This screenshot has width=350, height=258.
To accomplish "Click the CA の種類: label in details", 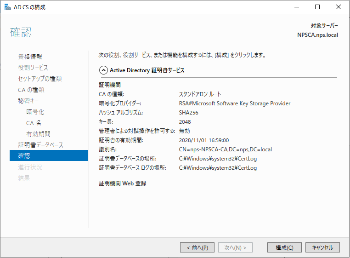I will click(111, 94).
